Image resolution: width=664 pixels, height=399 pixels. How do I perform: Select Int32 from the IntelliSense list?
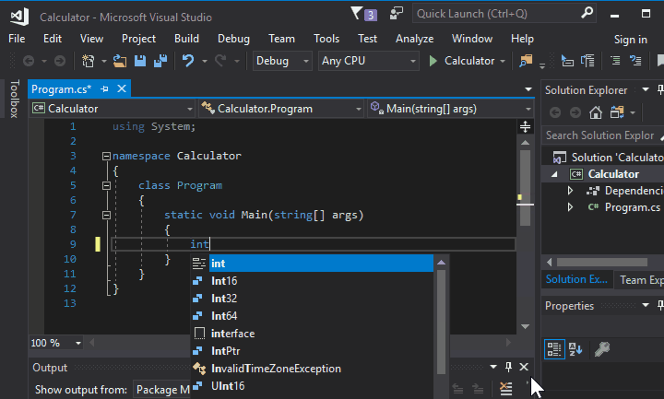(x=224, y=299)
